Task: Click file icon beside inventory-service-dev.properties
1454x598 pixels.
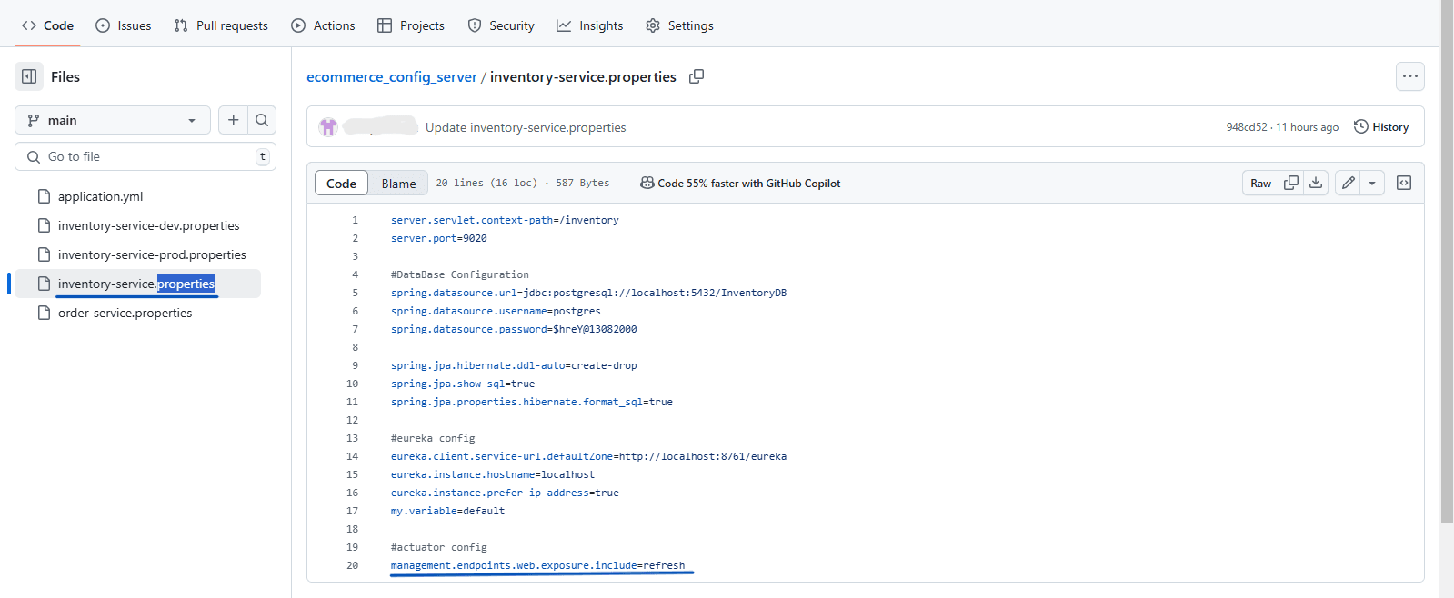Action: pyautogui.click(x=44, y=225)
